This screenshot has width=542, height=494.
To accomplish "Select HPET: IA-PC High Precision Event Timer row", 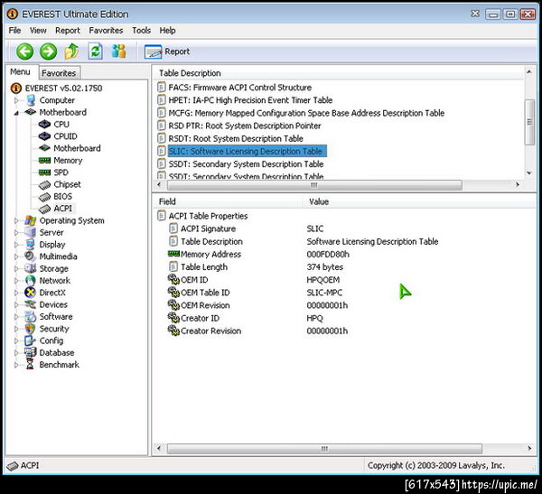I will coord(250,100).
